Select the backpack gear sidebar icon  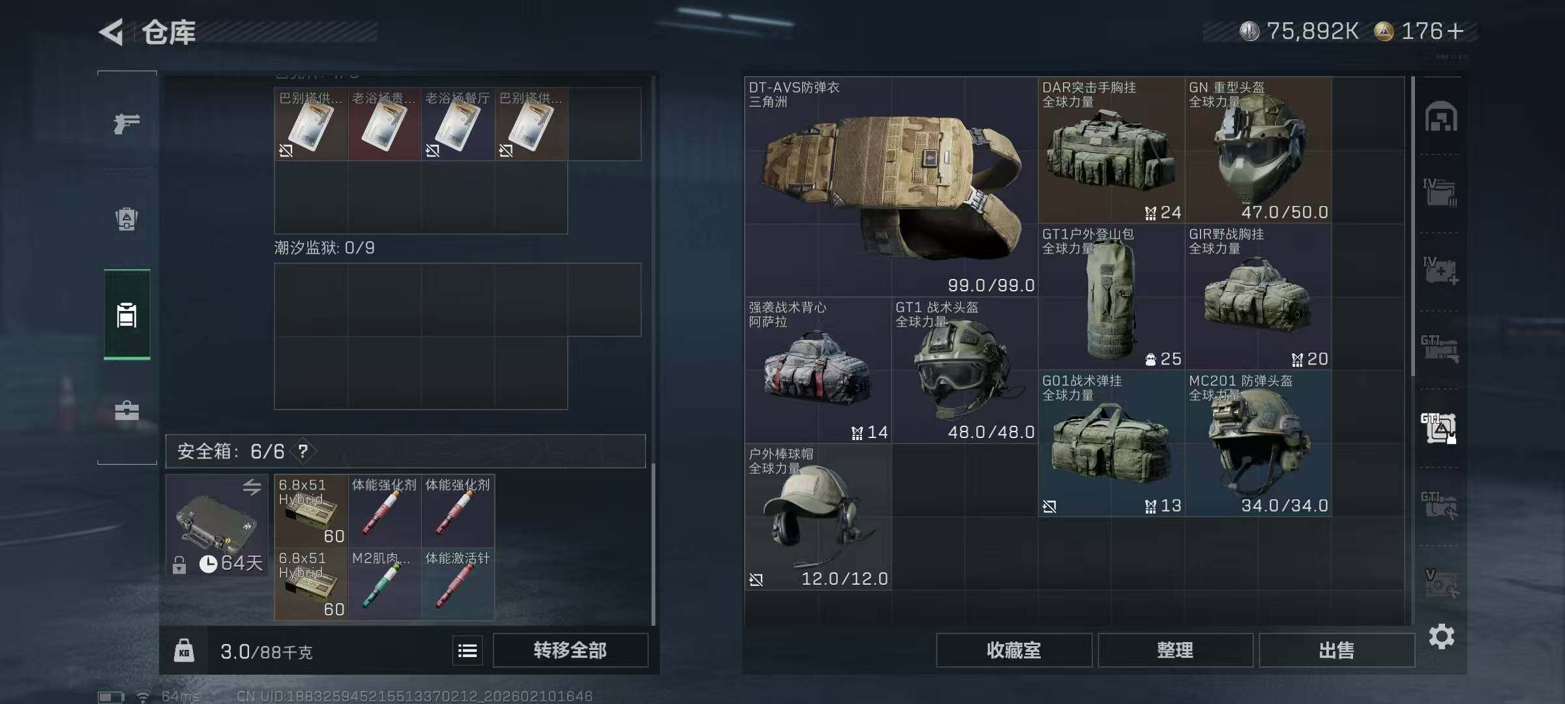(x=127, y=219)
